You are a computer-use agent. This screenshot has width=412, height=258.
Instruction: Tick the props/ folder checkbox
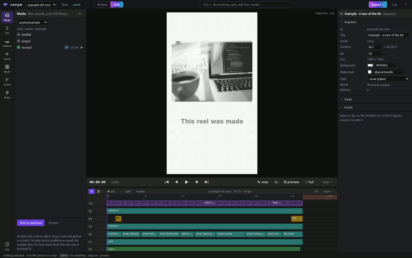[x=19, y=41]
